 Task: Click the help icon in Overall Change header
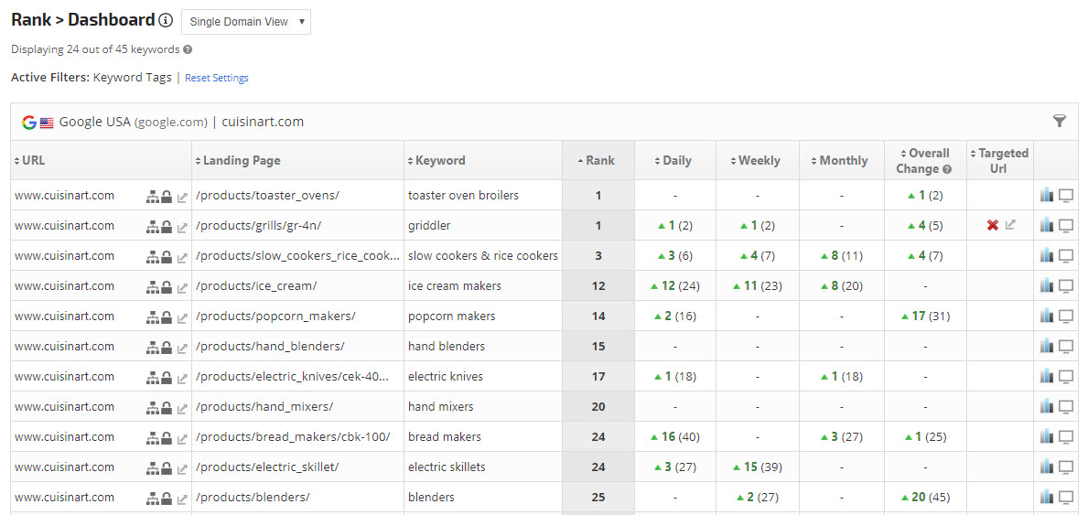coord(948,169)
